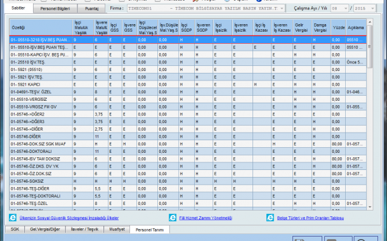
Task: Click the İşveren İşsizlik column header
Action: [x=242, y=28]
